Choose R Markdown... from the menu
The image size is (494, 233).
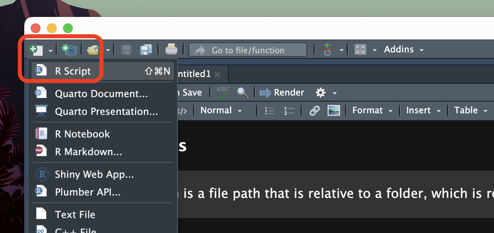pyautogui.click(x=103, y=152)
